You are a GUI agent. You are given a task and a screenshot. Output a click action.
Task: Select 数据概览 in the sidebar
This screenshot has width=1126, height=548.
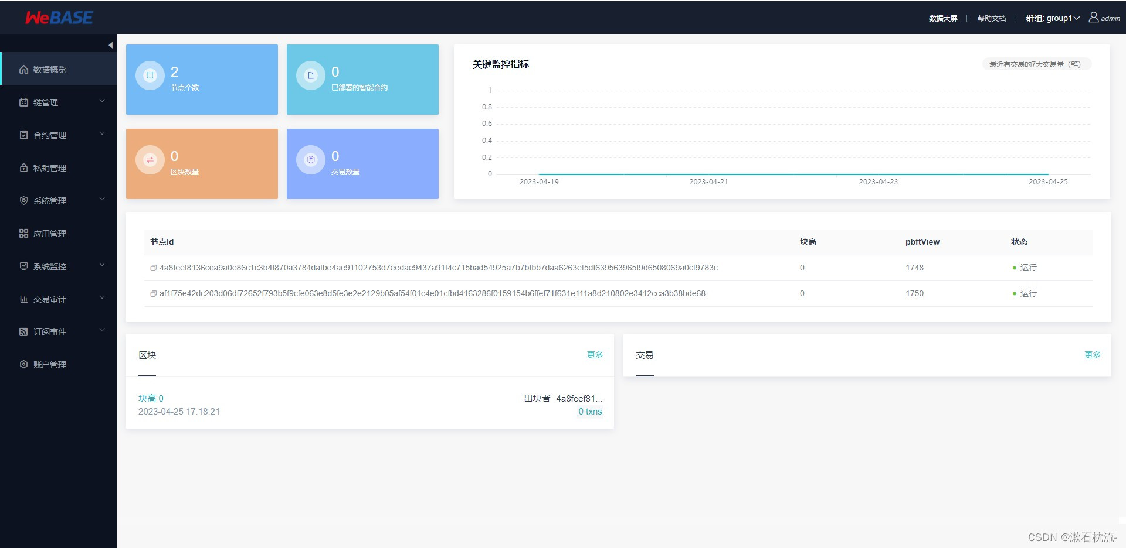[x=59, y=69]
